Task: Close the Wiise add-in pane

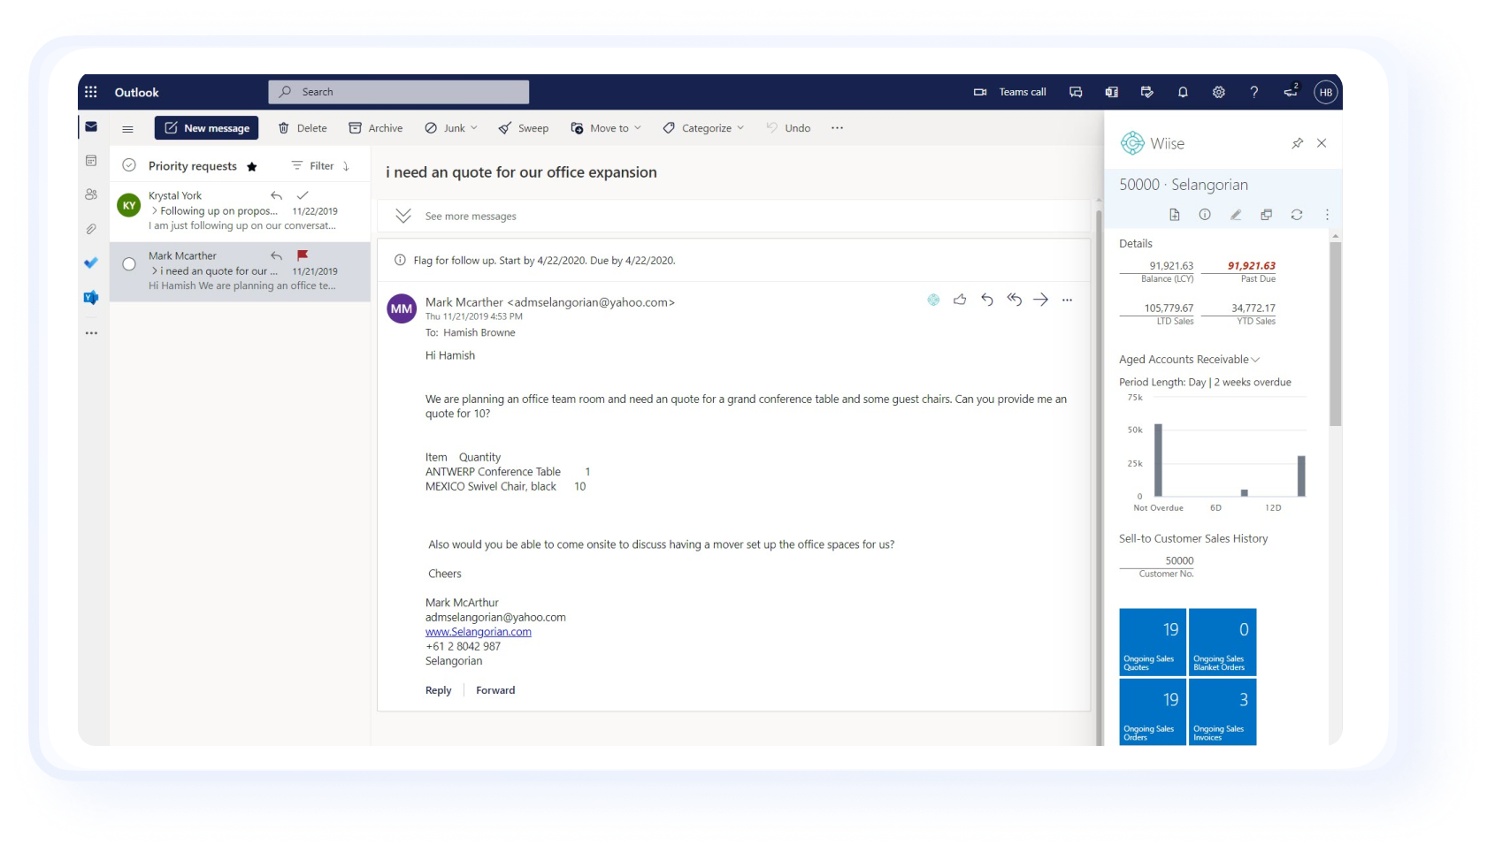Action: [1322, 143]
